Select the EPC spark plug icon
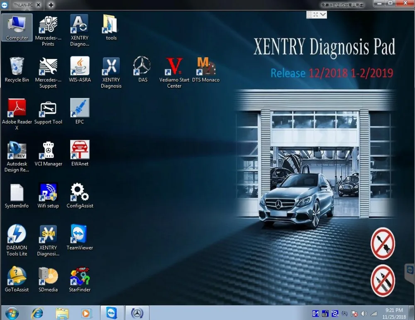The width and height of the screenshot is (415, 320). 79,109
